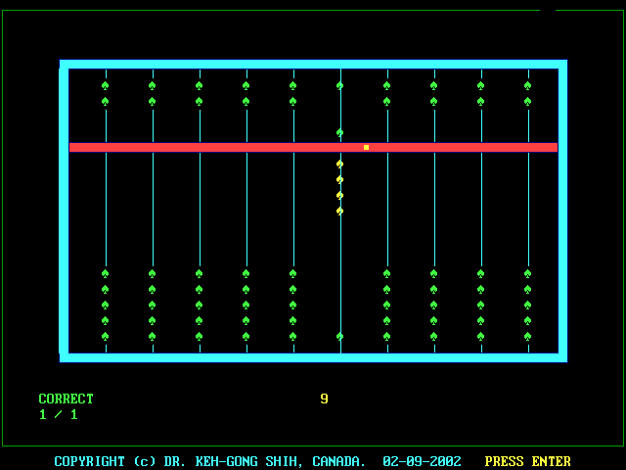
Task: Click the lowest bottom bead on the leftmost rod
Action: [105, 337]
